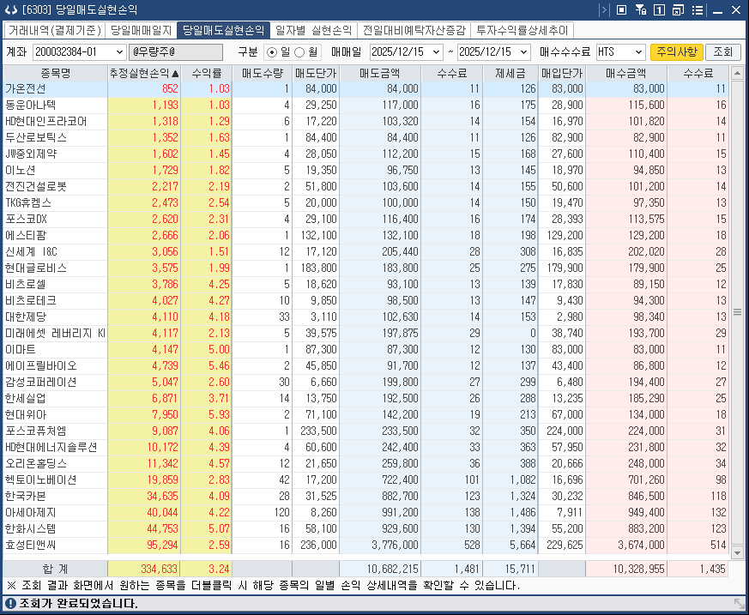Screen dimensions: 749x615
Task: Click the arrow chevron icon in the title bar
Action: (x=604, y=9)
